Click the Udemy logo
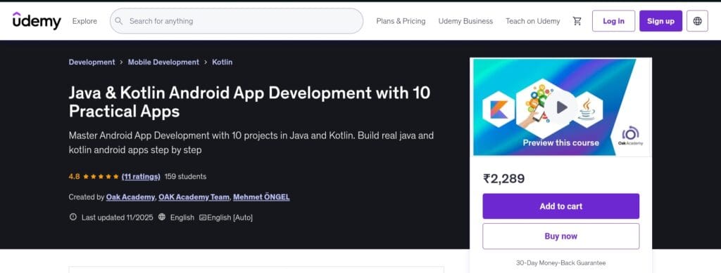721x273 pixels. click(x=37, y=20)
